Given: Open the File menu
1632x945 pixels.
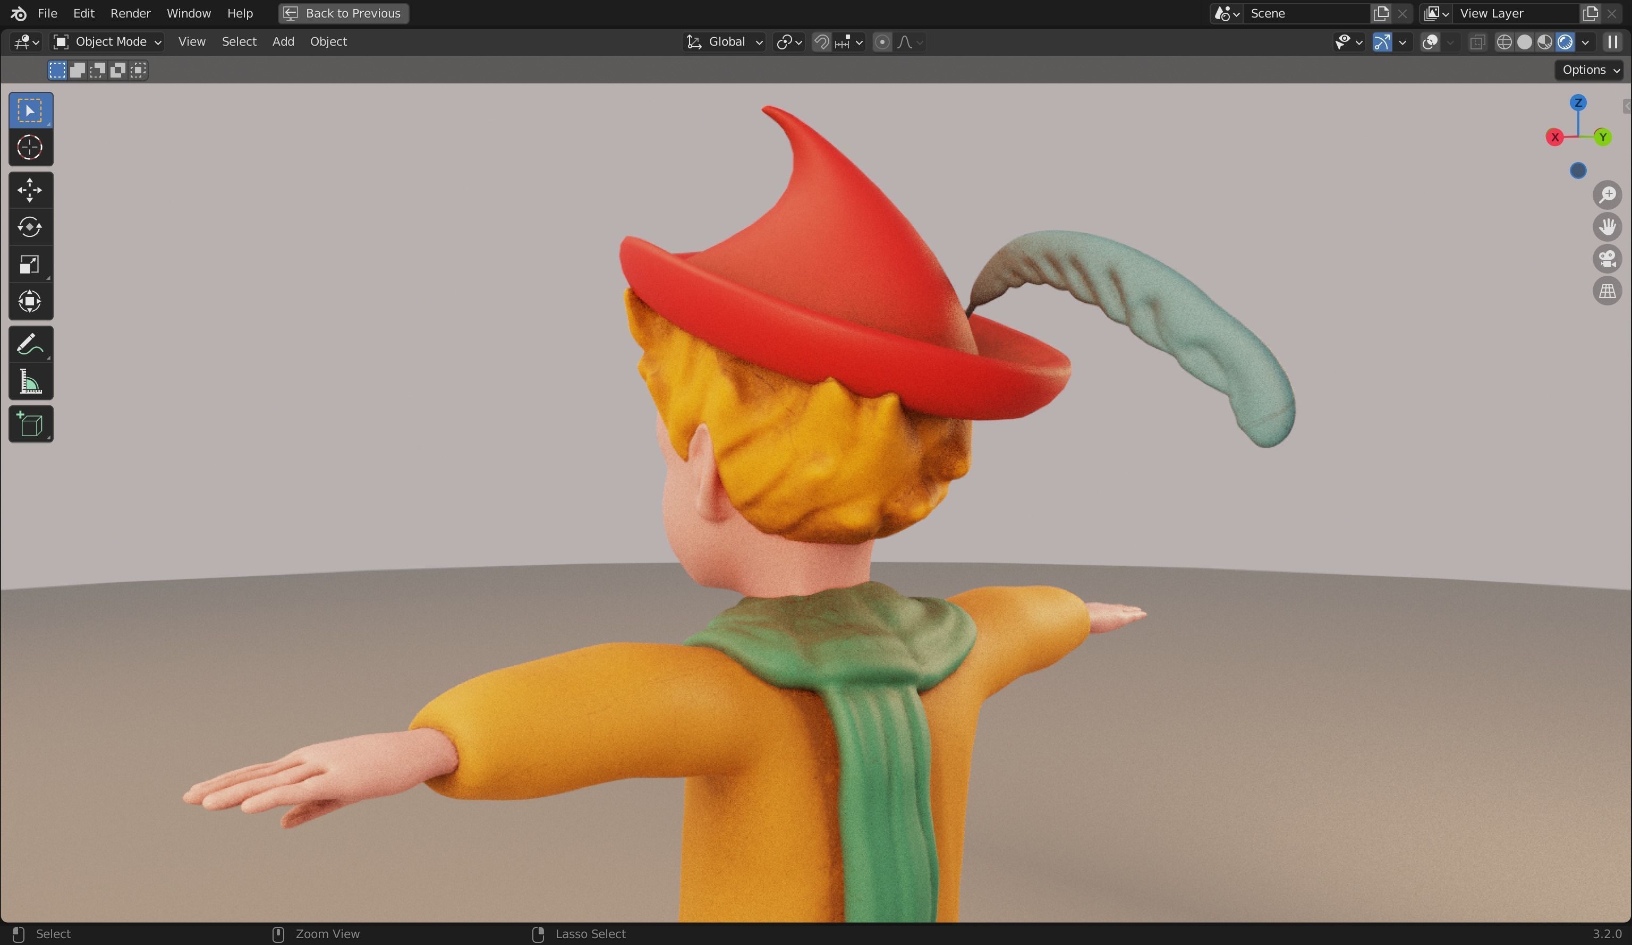Looking at the screenshot, I should pos(47,14).
